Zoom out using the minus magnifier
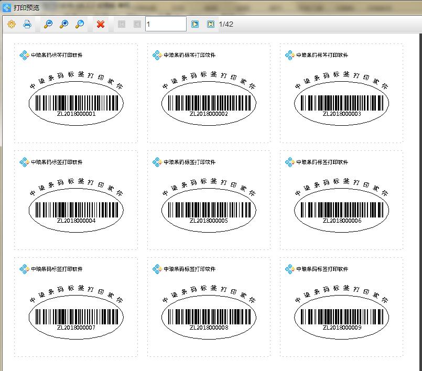The height and width of the screenshot is (371, 422). tap(48, 24)
